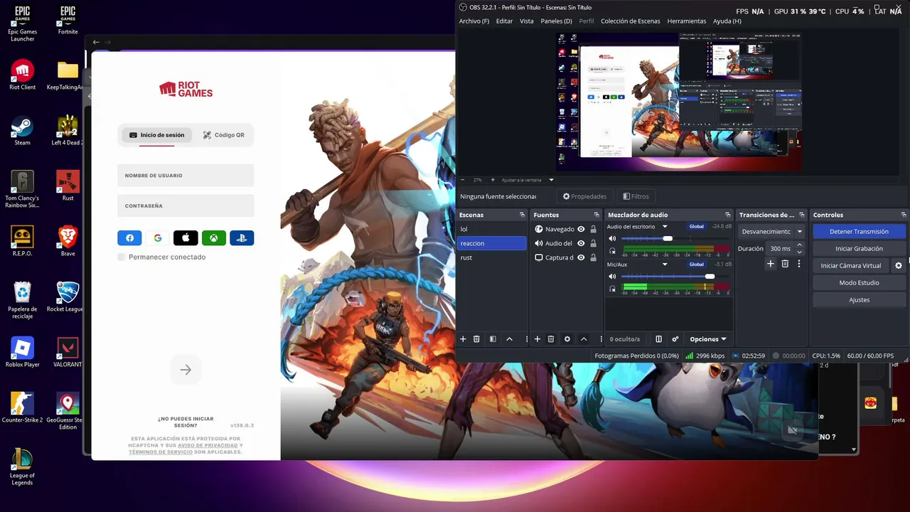
Task: Select the Left 4 Dead 2 shortcut
Action: click(68, 130)
